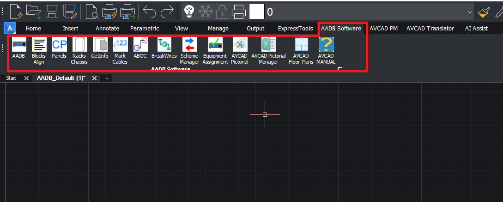Screen dimensions: 503x202
Task: Open the Racks Chassis tool
Action: [79, 51]
